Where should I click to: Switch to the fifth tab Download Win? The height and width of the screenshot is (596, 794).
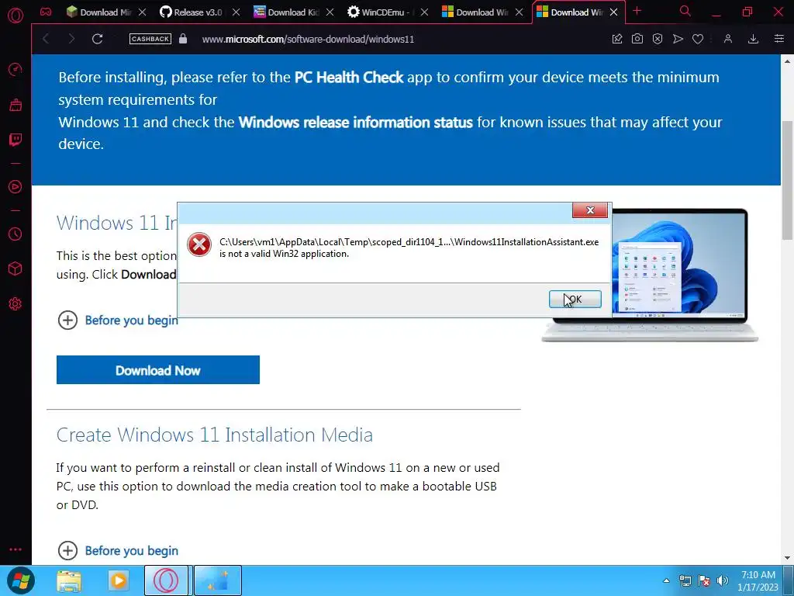(x=475, y=12)
